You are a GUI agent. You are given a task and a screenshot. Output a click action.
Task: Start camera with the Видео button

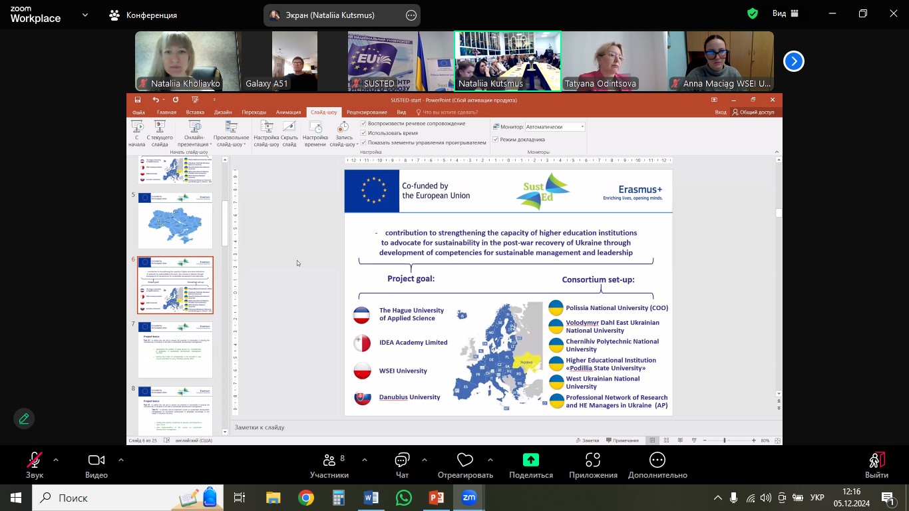pyautogui.click(x=96, y=465)
